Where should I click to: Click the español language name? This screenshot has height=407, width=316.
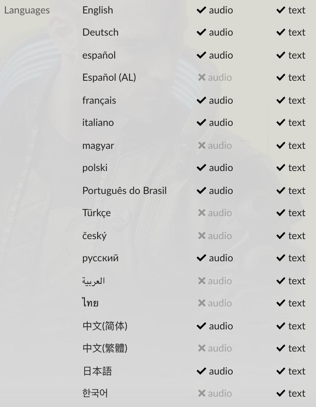[x=99, y=55]
